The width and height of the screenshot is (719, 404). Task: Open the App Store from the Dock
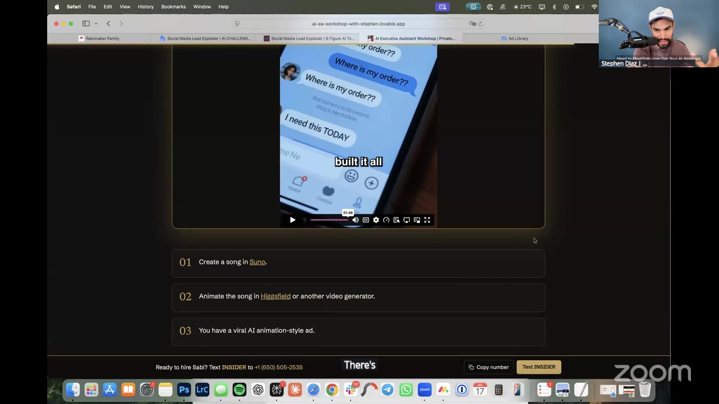coord(110,389)
